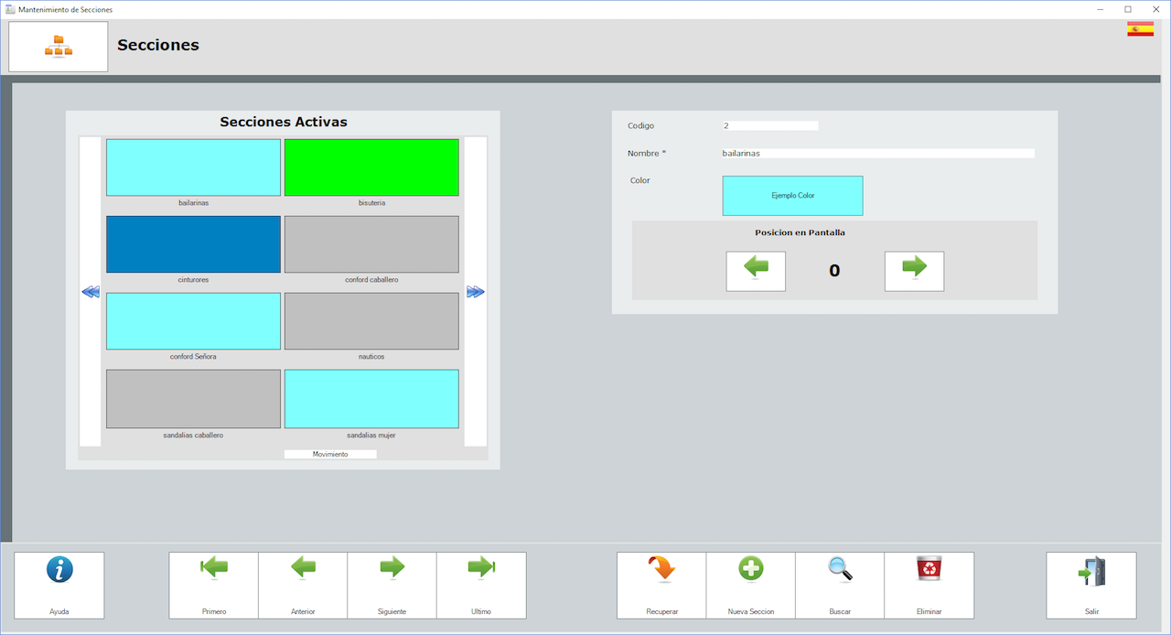Delete section using Eliminar trash icon
The width and height of the screenshot is (1171, 635).
pos(929,569)
